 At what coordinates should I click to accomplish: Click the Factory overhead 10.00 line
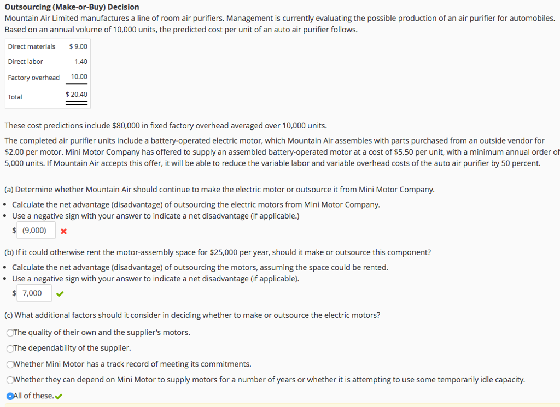pos(46,77)
